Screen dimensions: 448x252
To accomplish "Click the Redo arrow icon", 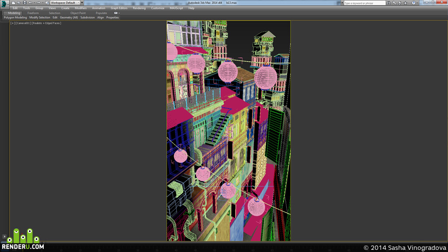I will tap(38, 3).
